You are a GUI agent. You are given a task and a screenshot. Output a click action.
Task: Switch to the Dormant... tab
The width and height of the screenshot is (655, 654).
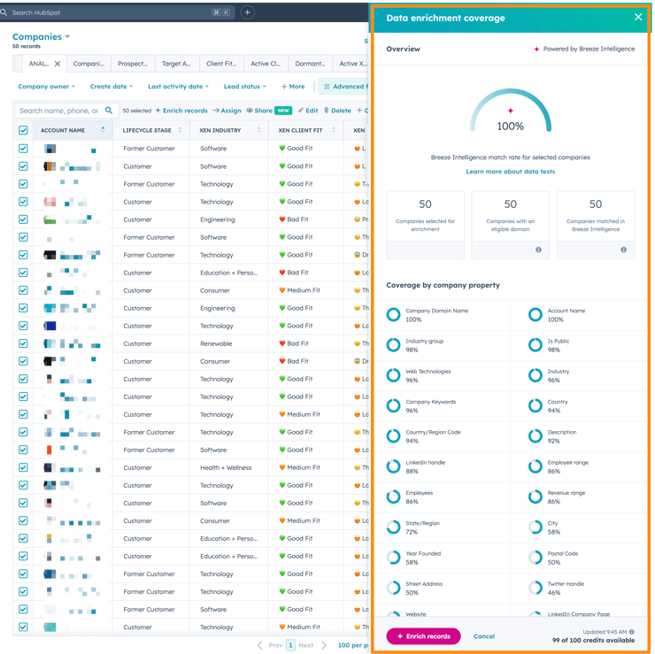(310, 64)
